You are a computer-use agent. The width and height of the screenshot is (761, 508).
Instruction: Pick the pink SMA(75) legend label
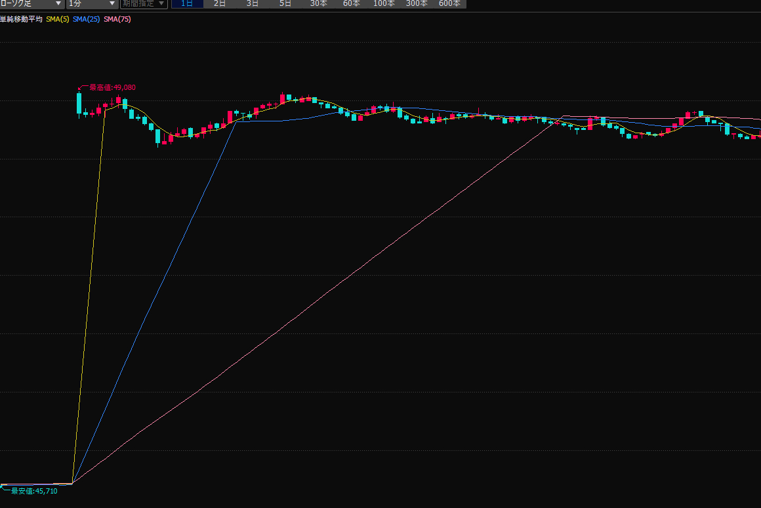[x=117, y=20]
